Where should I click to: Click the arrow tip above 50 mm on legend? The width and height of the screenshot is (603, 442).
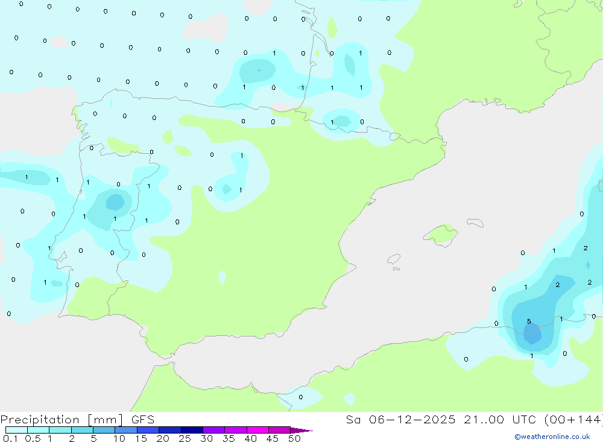click(x=301, y=430)
